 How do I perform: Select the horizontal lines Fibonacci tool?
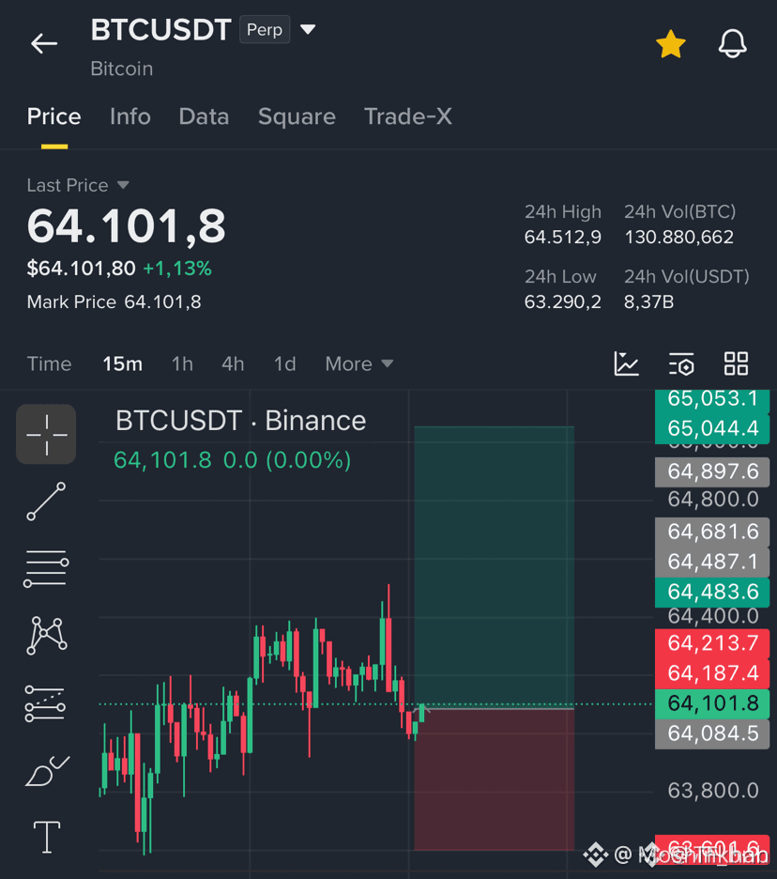pos(46,568)
